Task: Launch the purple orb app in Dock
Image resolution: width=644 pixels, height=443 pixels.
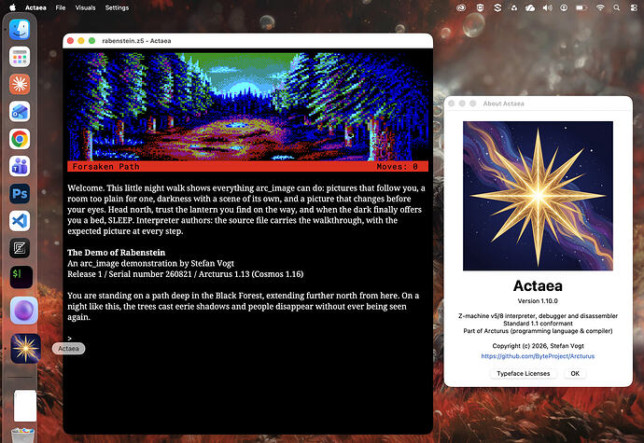Action: pyautogui.click(x=24, y=311)
